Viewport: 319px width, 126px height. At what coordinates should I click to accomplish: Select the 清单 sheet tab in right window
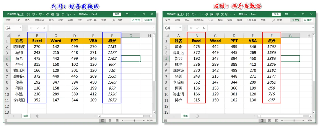185,116
